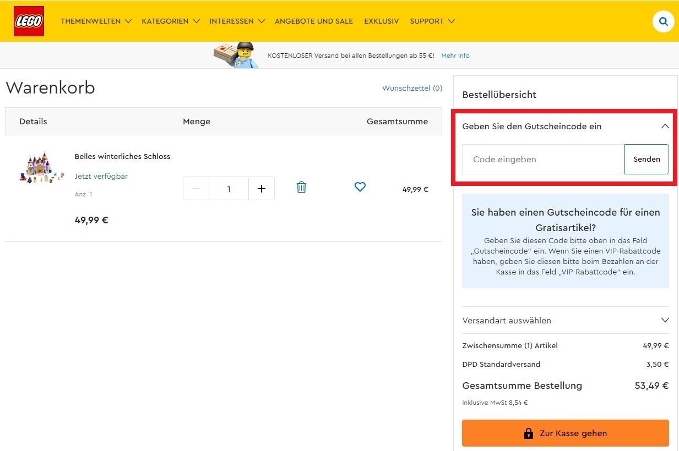The width and height of the screenshot is (679, 451).
Task: Decrease quantity with the minus button
Action: [196, 189]
